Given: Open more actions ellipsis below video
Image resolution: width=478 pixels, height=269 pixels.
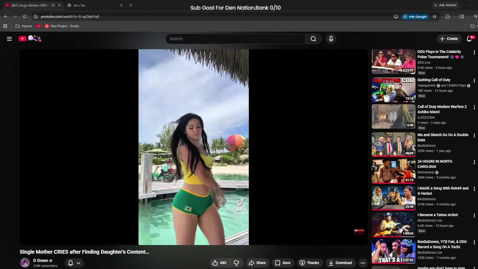Looking at the screenshot, I should pos(363,263).
